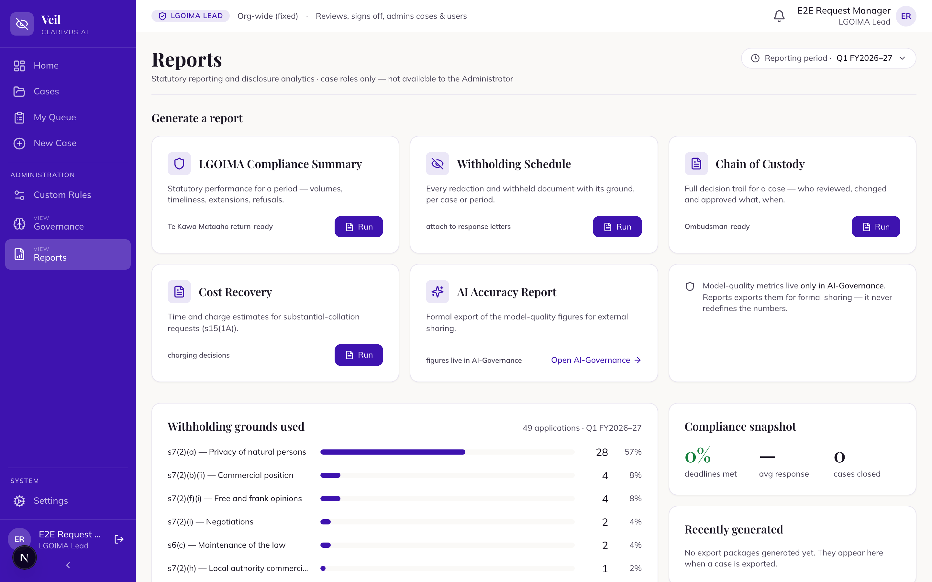Image resolution: width=932 pixels, height=582 pixels.
Task: Click the Governance brain icon
Action: 19,224
